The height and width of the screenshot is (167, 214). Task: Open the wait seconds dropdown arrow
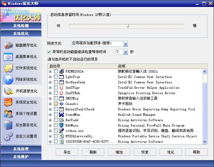point(126,52)
